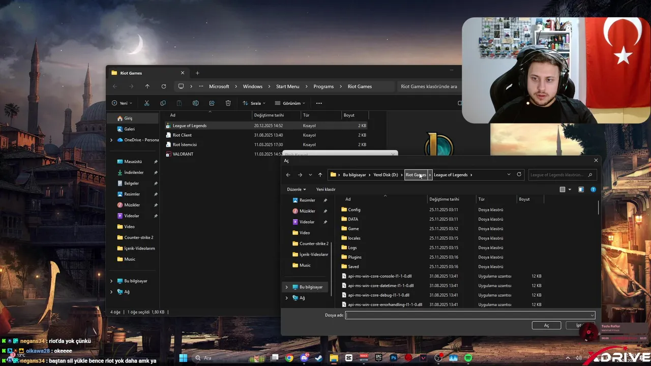
Task: Click the Delete trash icon in Explorer toolbar
Action: [x=228, y=103]
